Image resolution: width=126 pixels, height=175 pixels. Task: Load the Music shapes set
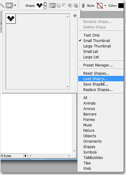[x=88, y=125]
